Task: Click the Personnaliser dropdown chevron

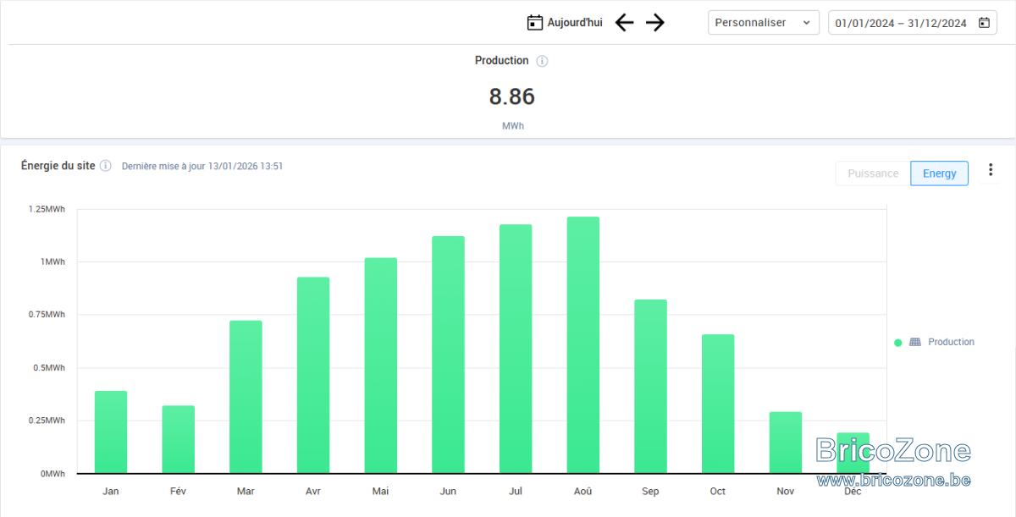Action: tap(806, 23)
